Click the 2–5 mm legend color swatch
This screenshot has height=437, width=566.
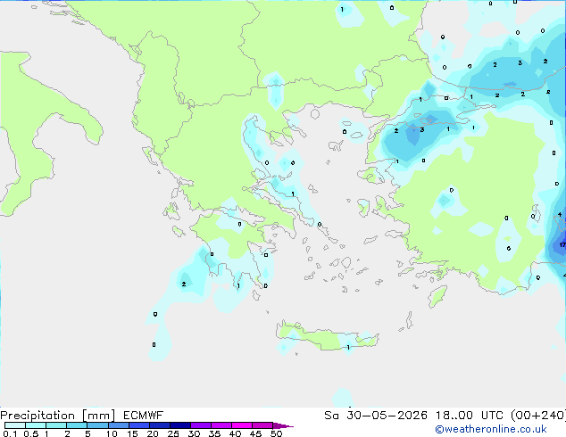pos(77,425)
